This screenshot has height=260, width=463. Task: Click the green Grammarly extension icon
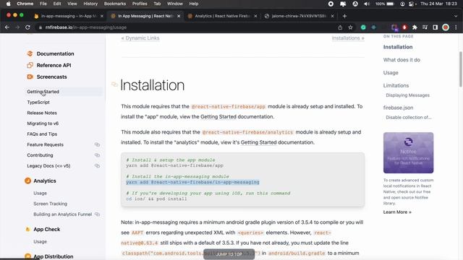pyautogui.click(x=363, y=27)
